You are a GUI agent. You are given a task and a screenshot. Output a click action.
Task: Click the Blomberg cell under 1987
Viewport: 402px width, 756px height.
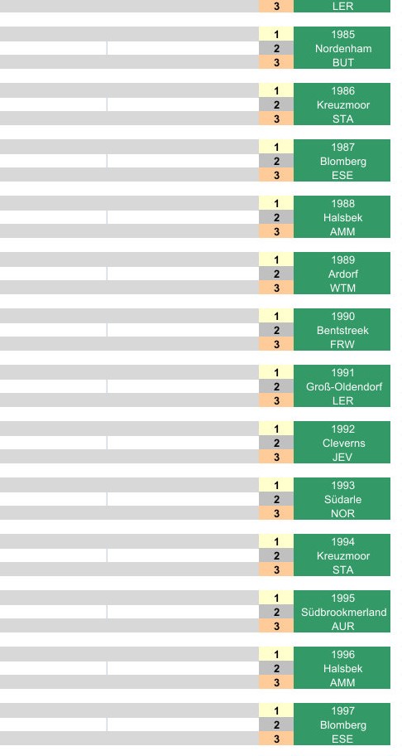tap(342, 161)
